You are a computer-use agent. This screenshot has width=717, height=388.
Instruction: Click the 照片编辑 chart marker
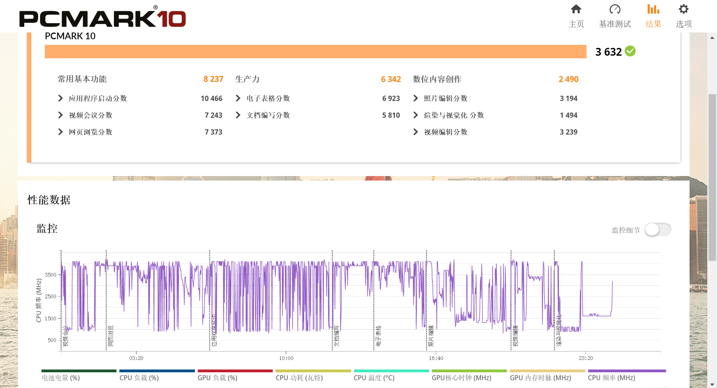click(x=431, y=336)
